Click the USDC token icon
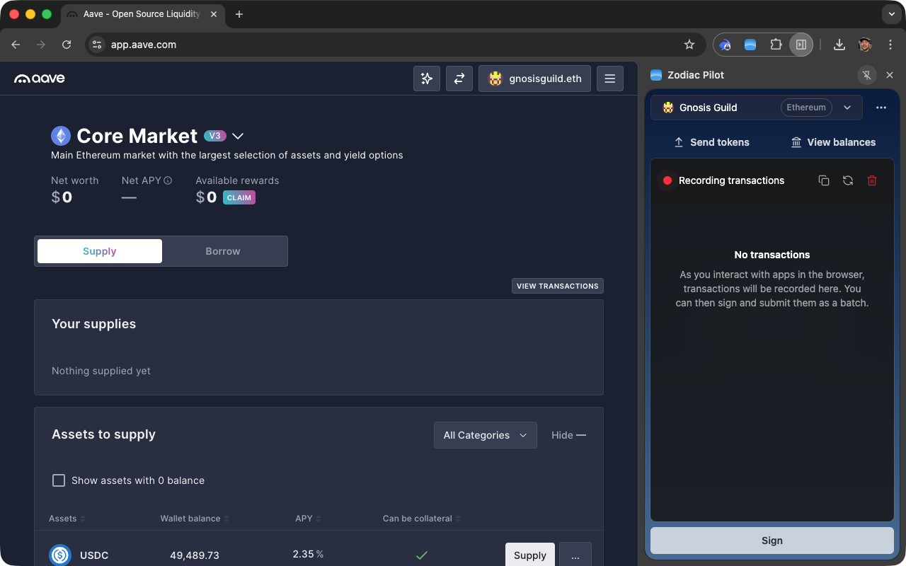This screenshot has height=566, width=906. pyautogui.click(x=60, y=555)
